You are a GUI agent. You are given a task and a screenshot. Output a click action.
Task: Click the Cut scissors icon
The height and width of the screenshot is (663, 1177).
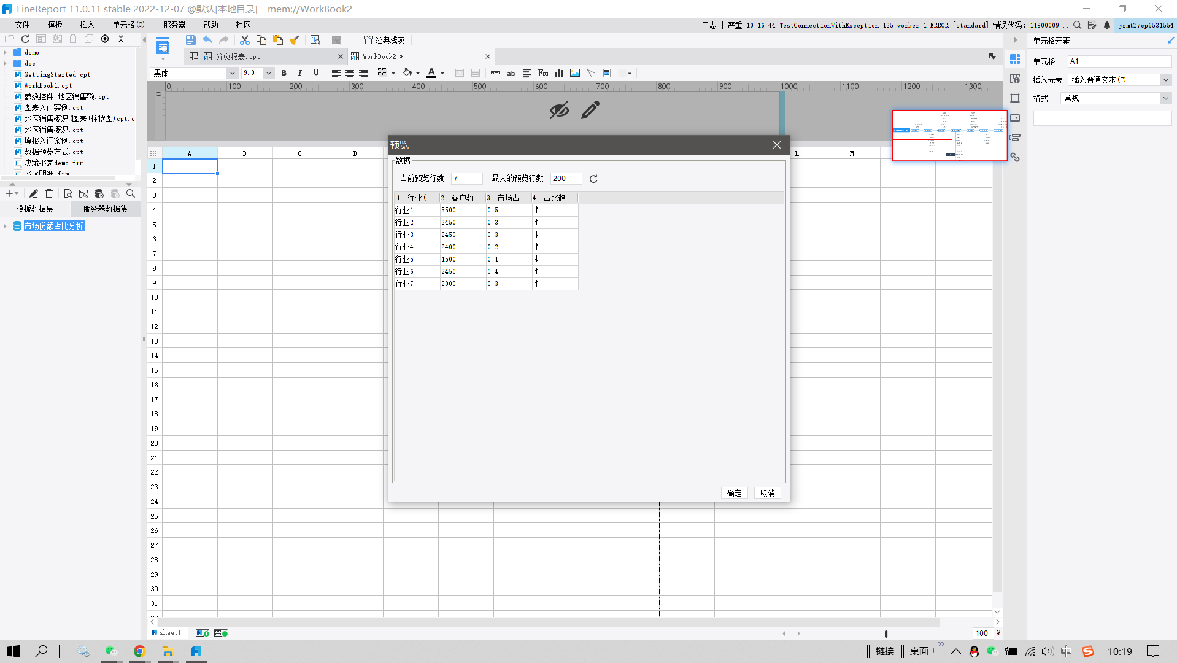244,40
